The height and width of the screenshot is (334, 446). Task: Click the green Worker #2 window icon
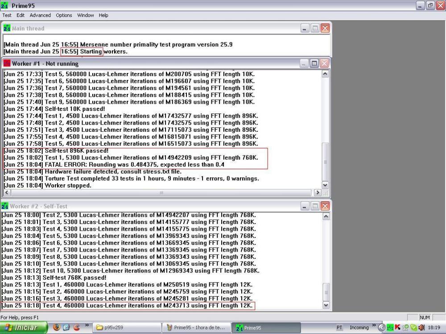[5, 206]
